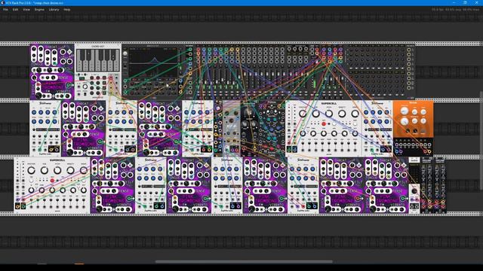483x271 pixels.
Task: Click the top jack in the mixer's rightmost column
Action: 409,50
